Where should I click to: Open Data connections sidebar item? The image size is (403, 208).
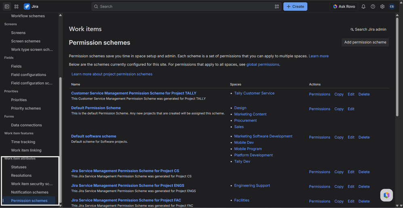click(x=27, y=125)
